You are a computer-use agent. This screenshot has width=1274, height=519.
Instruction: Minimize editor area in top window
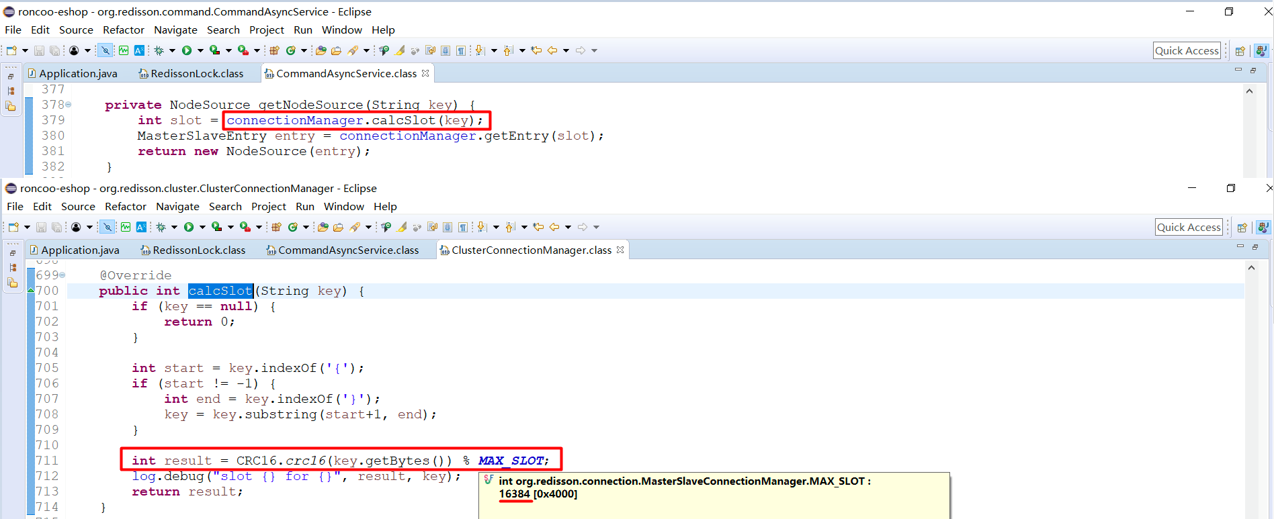pos(1238,70)
